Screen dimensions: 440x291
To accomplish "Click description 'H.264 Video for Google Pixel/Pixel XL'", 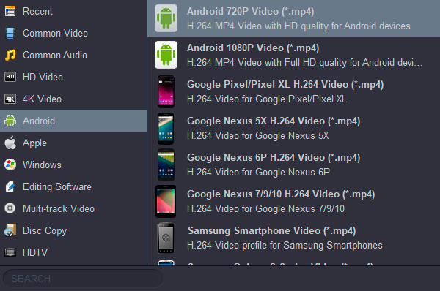I will pyautogui.click(x=267, y=99).
